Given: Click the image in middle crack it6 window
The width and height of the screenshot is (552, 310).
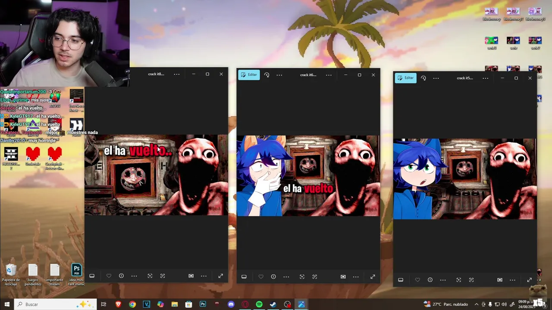Looking at the screenshot, I should click(308, 176).
